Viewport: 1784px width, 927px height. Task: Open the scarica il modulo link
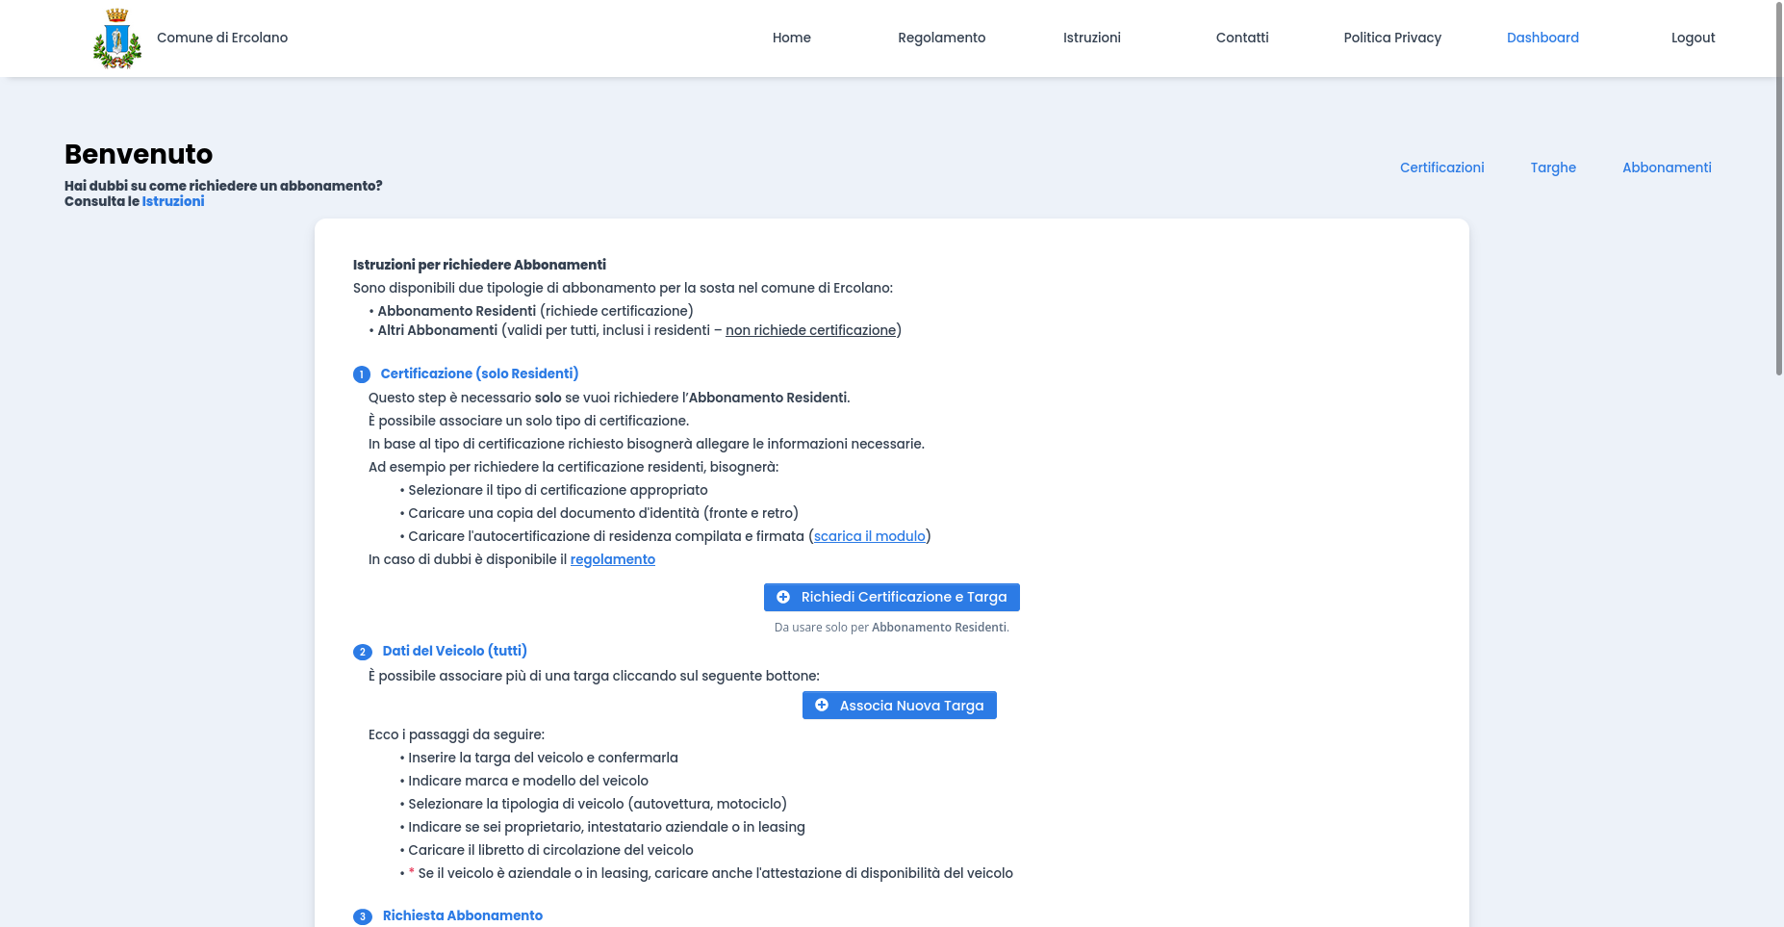point(869,536)
